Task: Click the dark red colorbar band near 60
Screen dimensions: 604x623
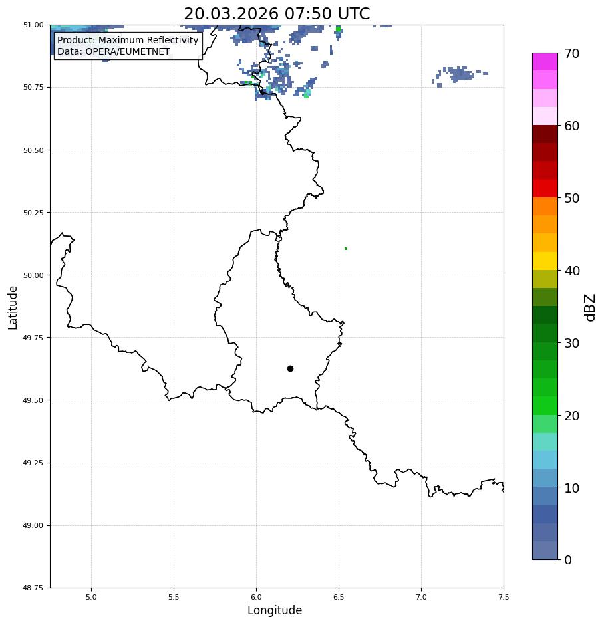Action: click(x=545, y=134)
